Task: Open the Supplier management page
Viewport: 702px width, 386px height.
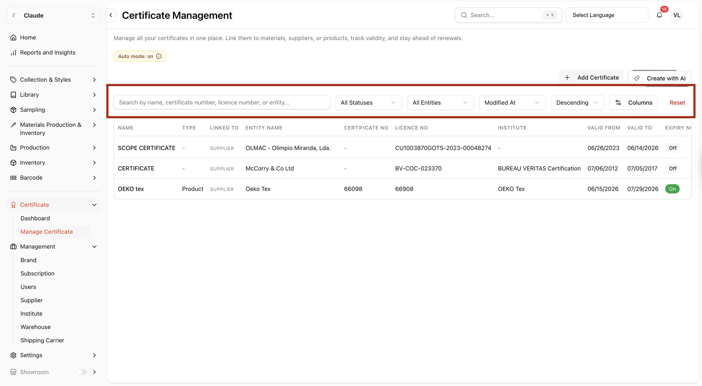Action: click(32, 300)
